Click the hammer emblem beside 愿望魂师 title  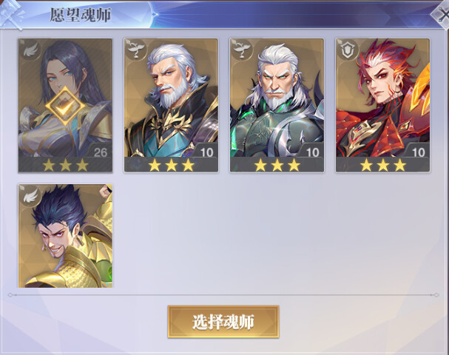coord(11,15)
